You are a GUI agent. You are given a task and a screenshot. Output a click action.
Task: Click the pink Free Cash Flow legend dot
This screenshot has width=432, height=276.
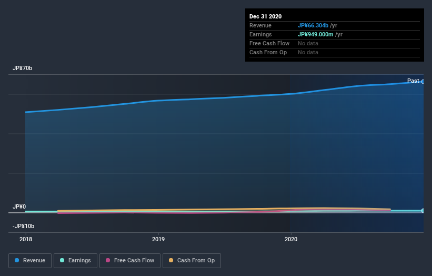pyautogui.click(x=108, y=260)
